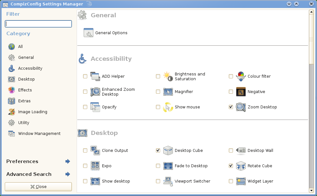317x196 pixels.
Task: Open the Colour filter plugin icon
Action: point(241,76)
